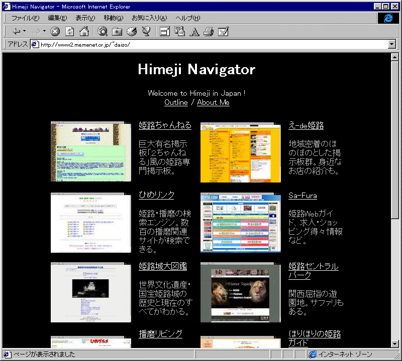The image size is (402, 361).
Task: Click the Himeji Navigator page heading
Action: pos(196,70)
